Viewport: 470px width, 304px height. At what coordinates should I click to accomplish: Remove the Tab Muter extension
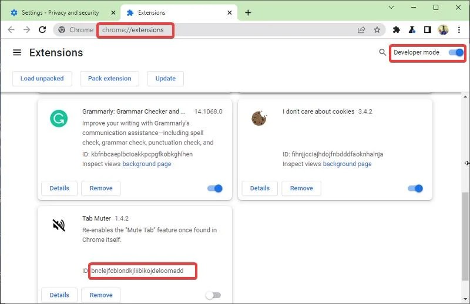pyautogui.click(x=101, y=295)
